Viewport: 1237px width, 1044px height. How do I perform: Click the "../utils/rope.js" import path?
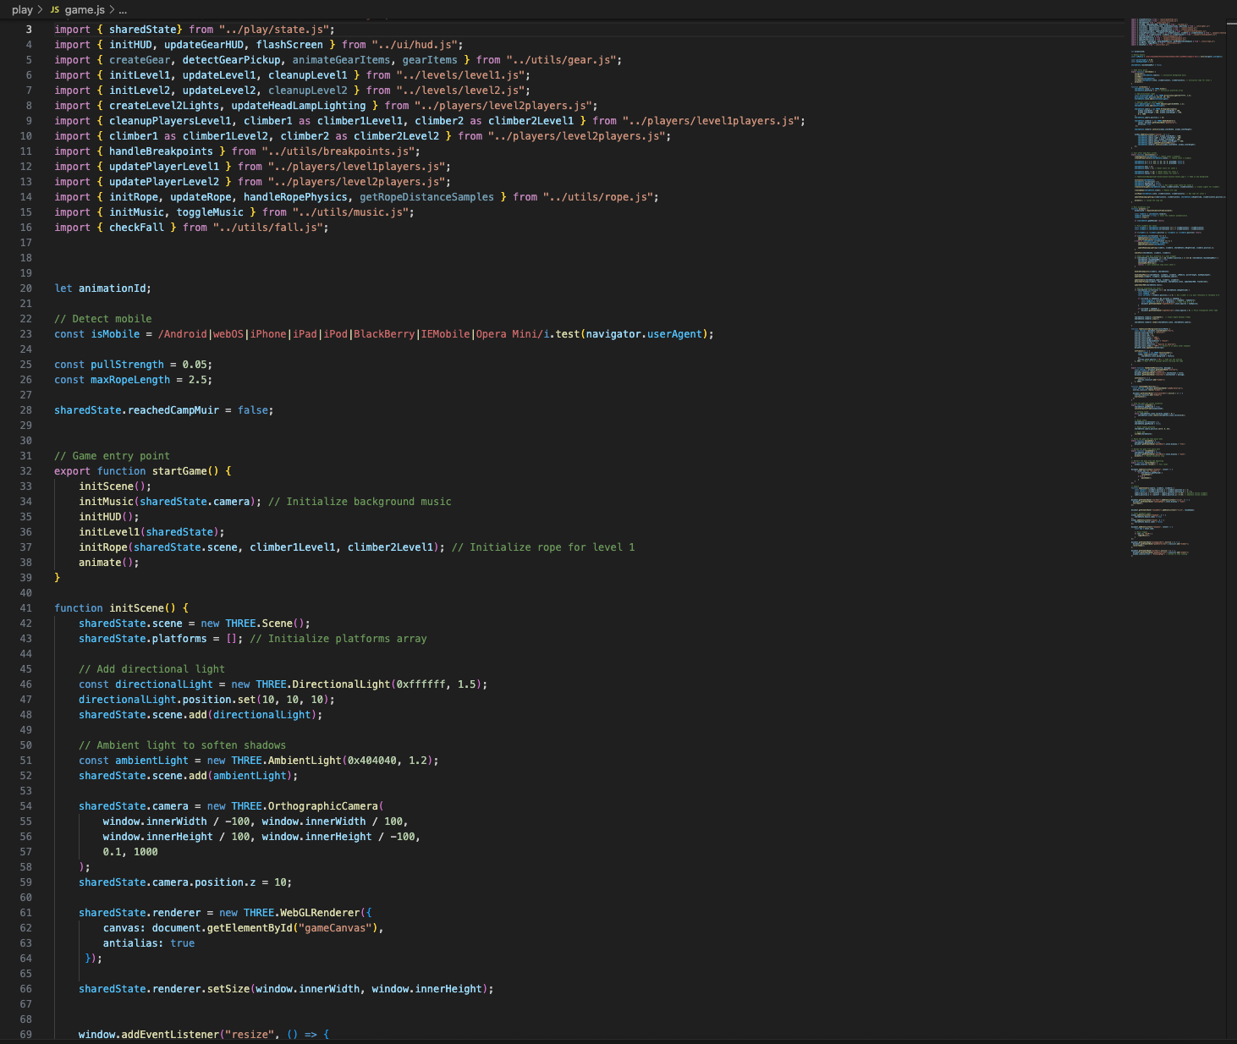pyautogui.click(x=598, y=197)
